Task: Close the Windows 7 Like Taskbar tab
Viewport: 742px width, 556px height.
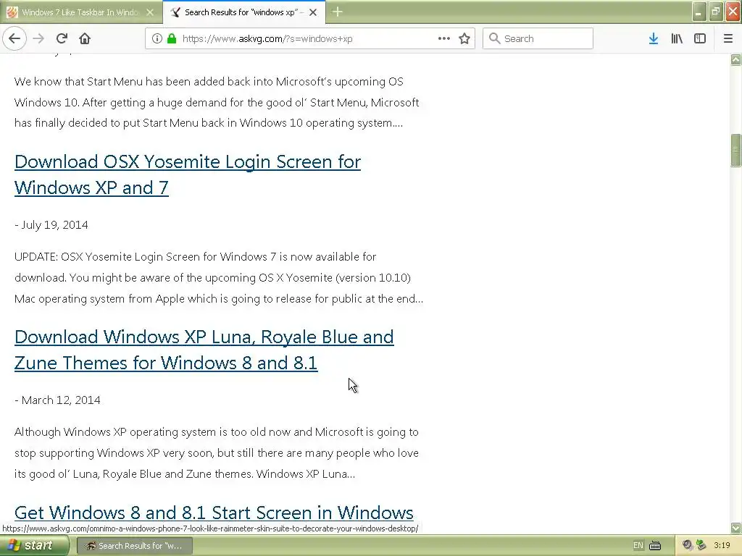Action: pyautogui.click(x=150, y=12)
